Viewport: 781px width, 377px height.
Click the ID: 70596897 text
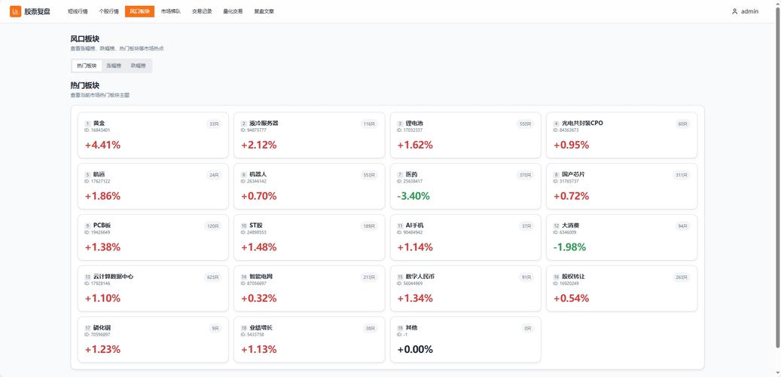pos(98,335)
